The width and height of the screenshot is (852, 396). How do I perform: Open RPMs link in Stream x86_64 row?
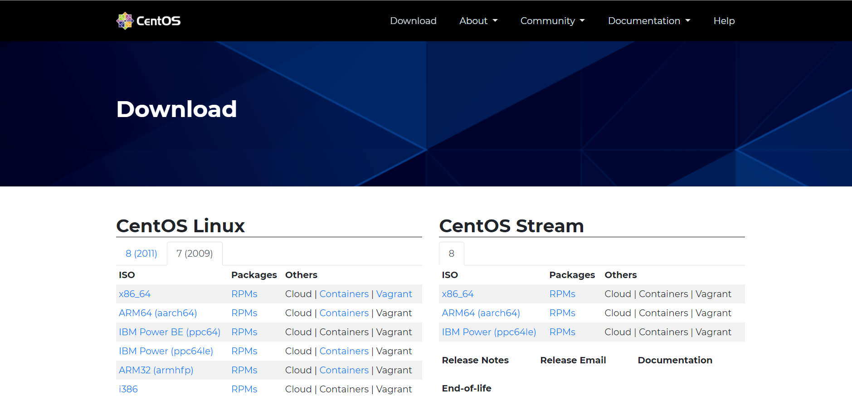[562, 294]
